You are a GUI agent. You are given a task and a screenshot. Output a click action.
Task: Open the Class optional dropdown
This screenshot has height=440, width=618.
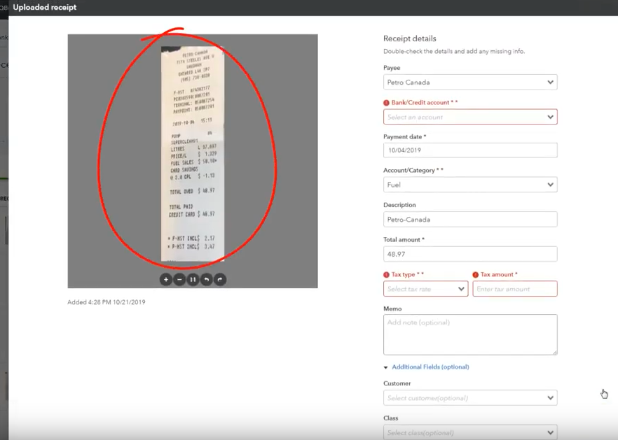click(x=470, y=432)
